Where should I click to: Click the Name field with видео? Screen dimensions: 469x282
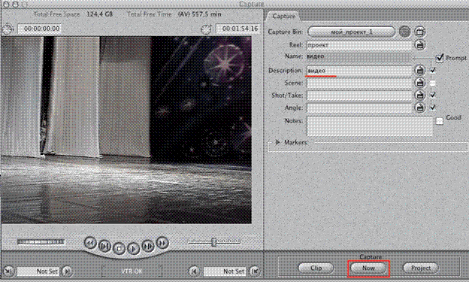359,56
